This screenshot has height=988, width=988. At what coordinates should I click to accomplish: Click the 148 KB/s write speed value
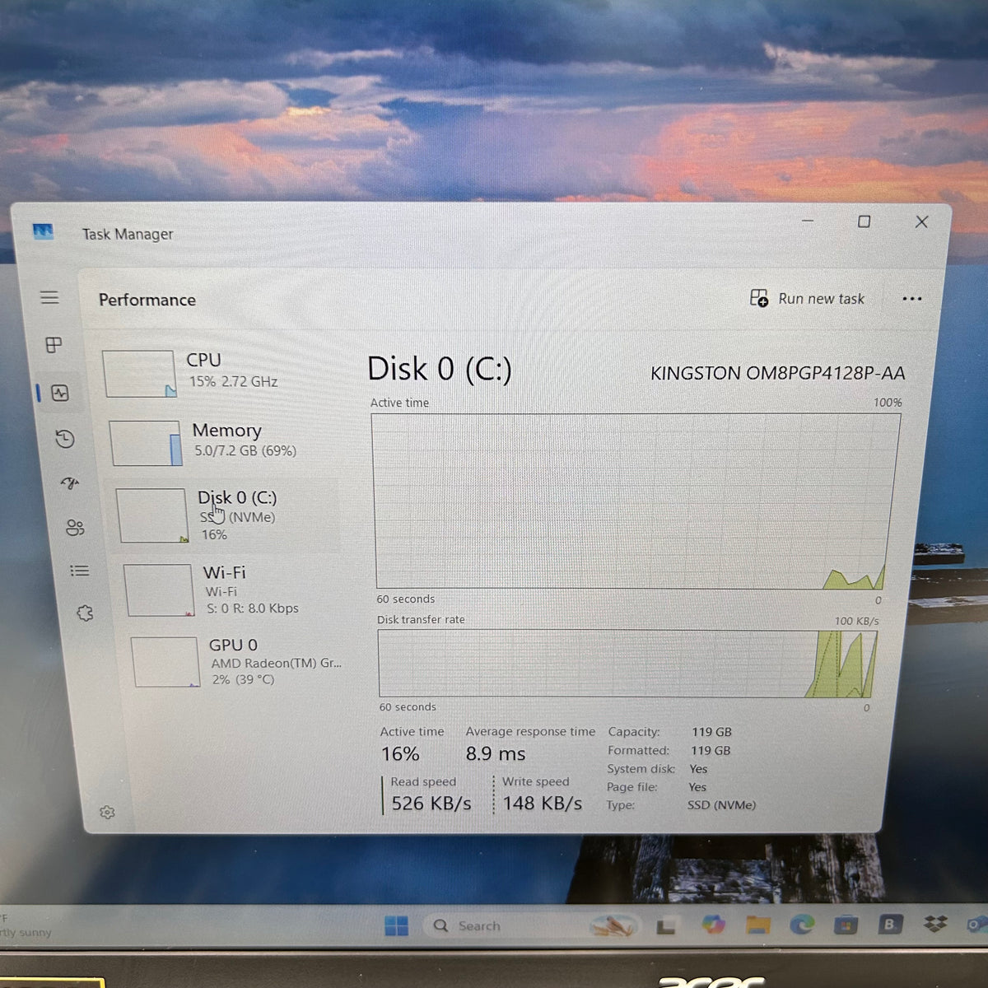pos(543,804)
